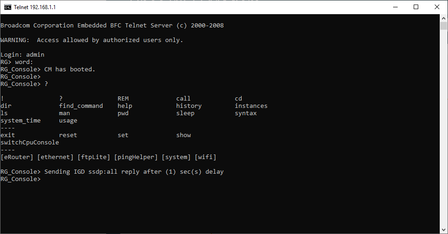448x234 pixels.
Task: Click the 'exit' command text
Action: [8, 135]
